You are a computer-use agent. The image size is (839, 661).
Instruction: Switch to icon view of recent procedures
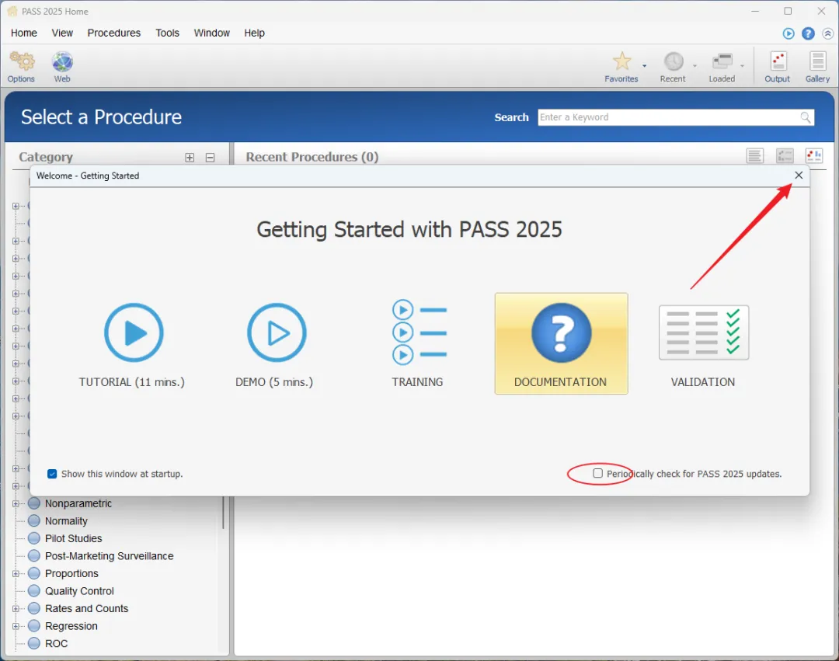[814, 156]
